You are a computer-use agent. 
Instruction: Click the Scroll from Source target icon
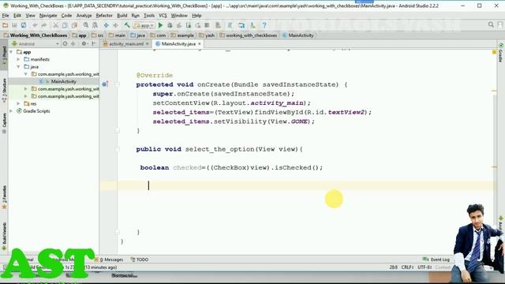point(65,43)
